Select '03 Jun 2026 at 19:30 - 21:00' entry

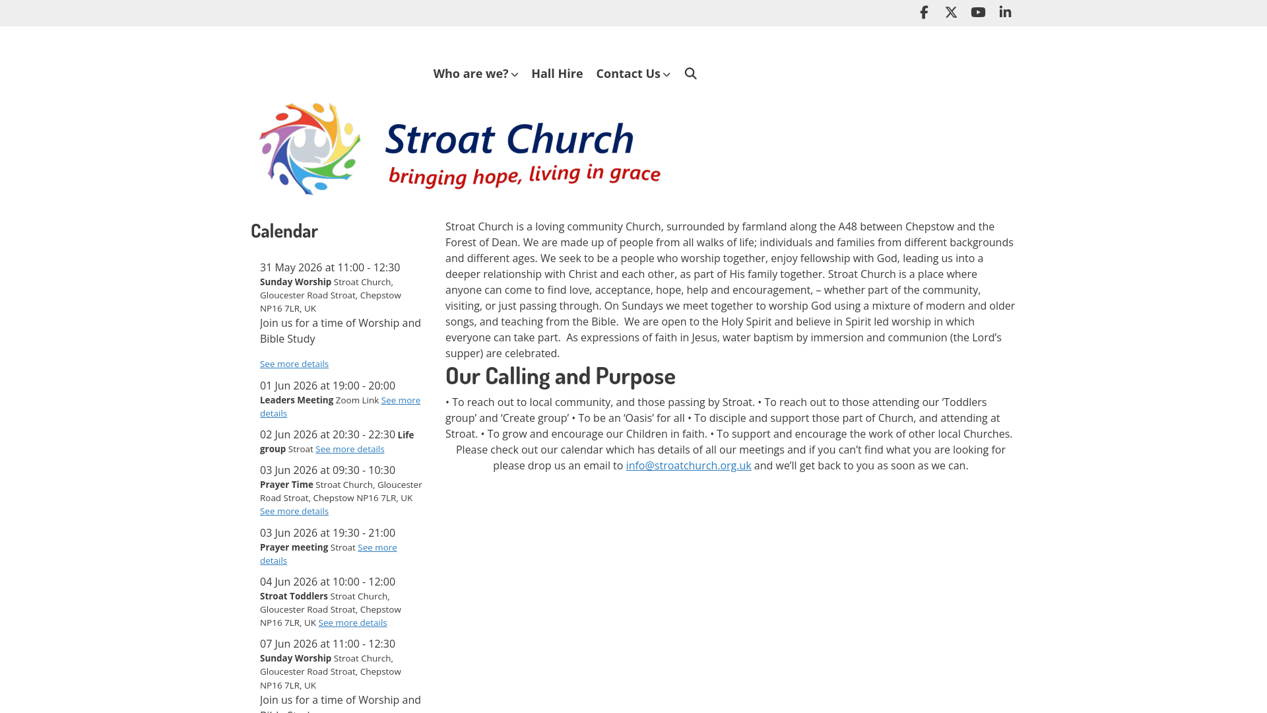click(x=327, y=533)
